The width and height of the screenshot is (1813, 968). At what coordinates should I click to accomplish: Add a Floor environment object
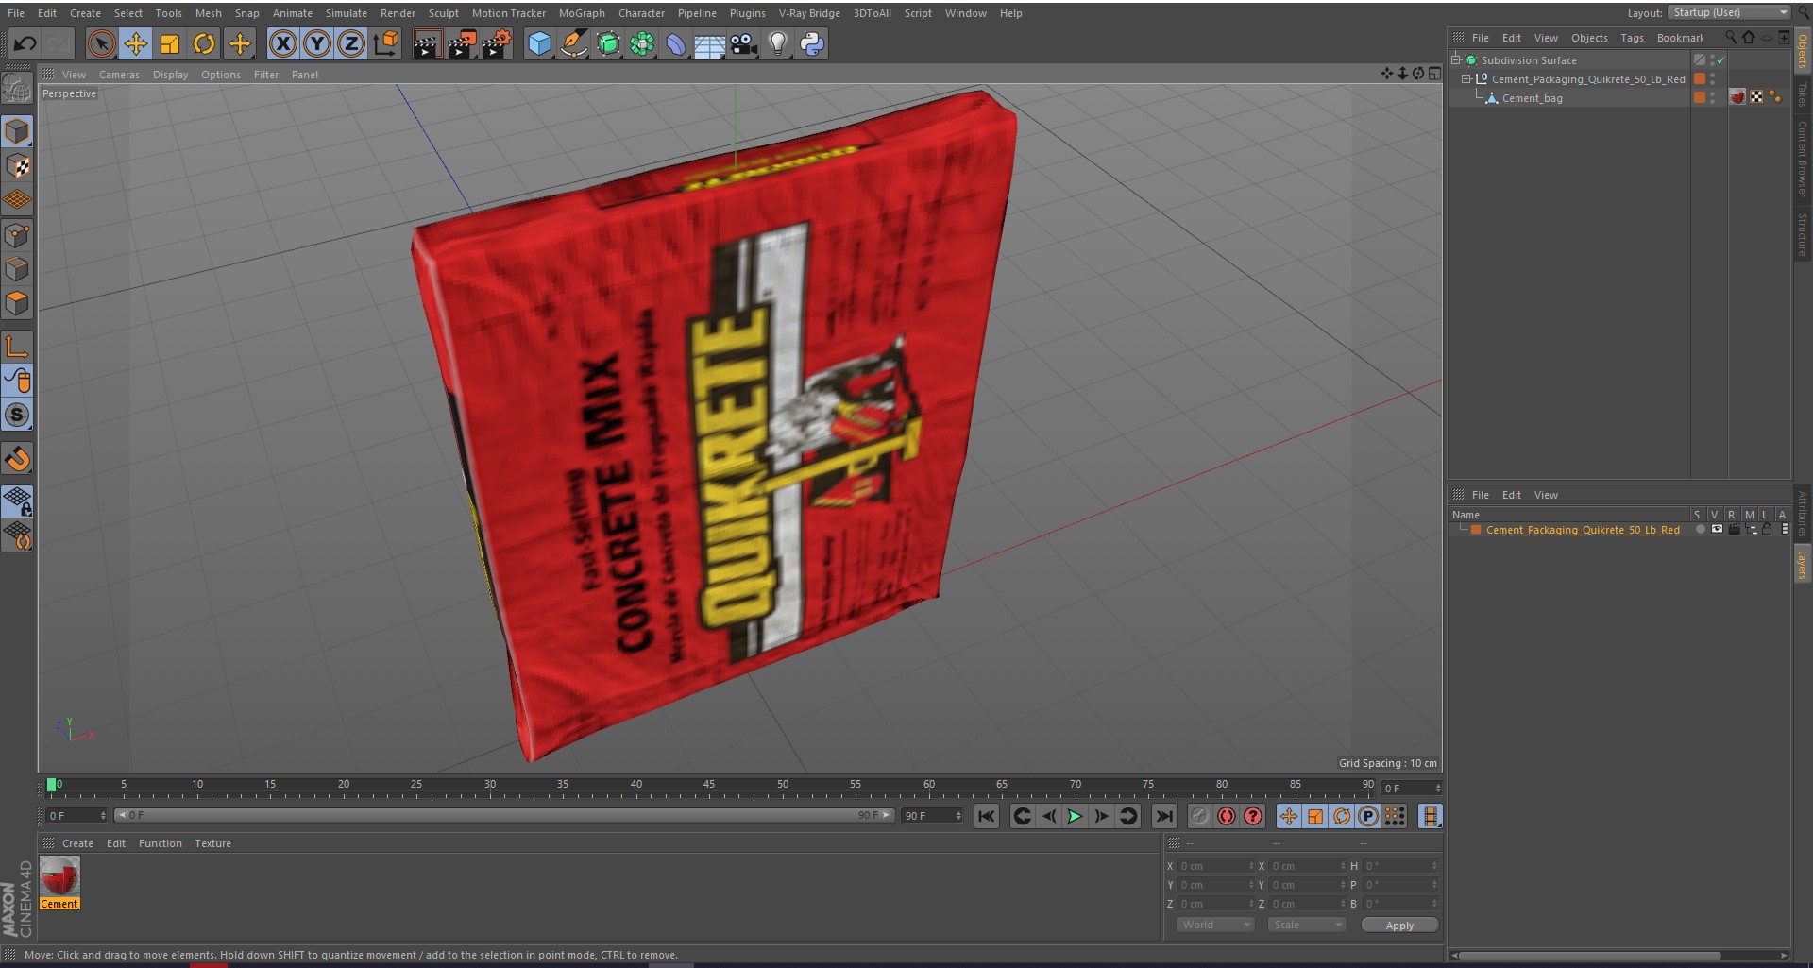point(710,43)
